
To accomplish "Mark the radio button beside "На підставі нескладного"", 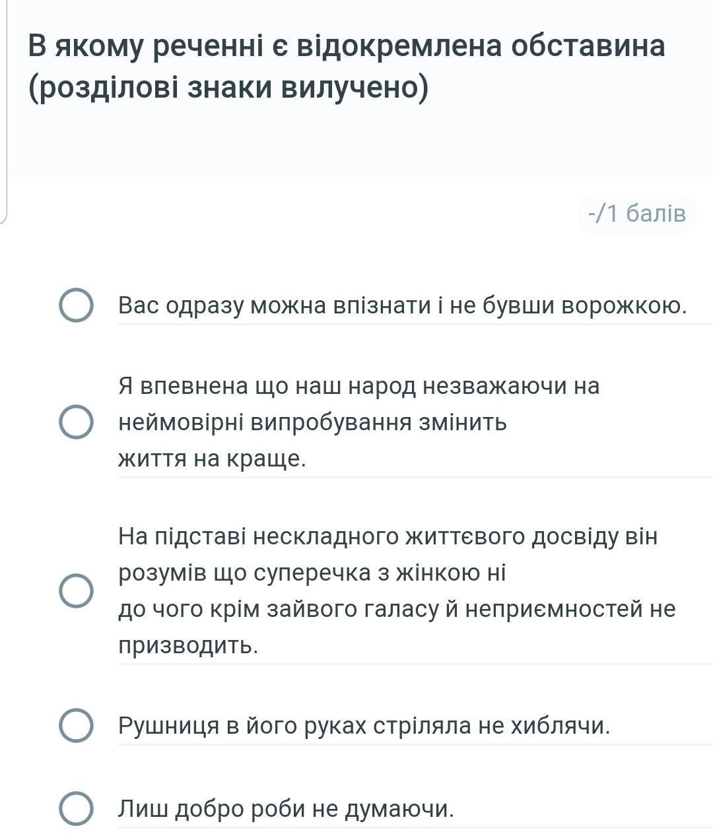I will click(x=76, y=591).
